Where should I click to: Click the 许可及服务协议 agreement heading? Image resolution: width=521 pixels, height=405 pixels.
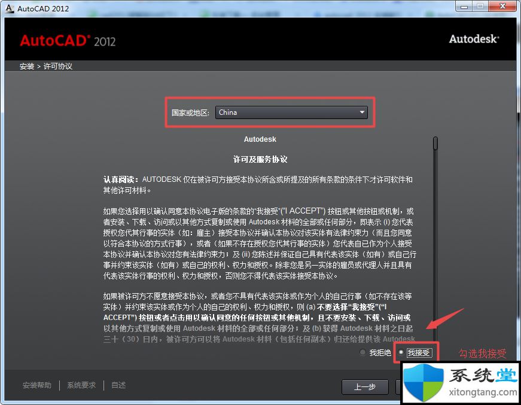click(260, 160)
